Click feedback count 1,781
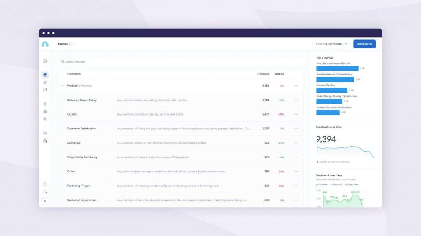The height and width of the screenshot is (236, 421). point(266,100)
